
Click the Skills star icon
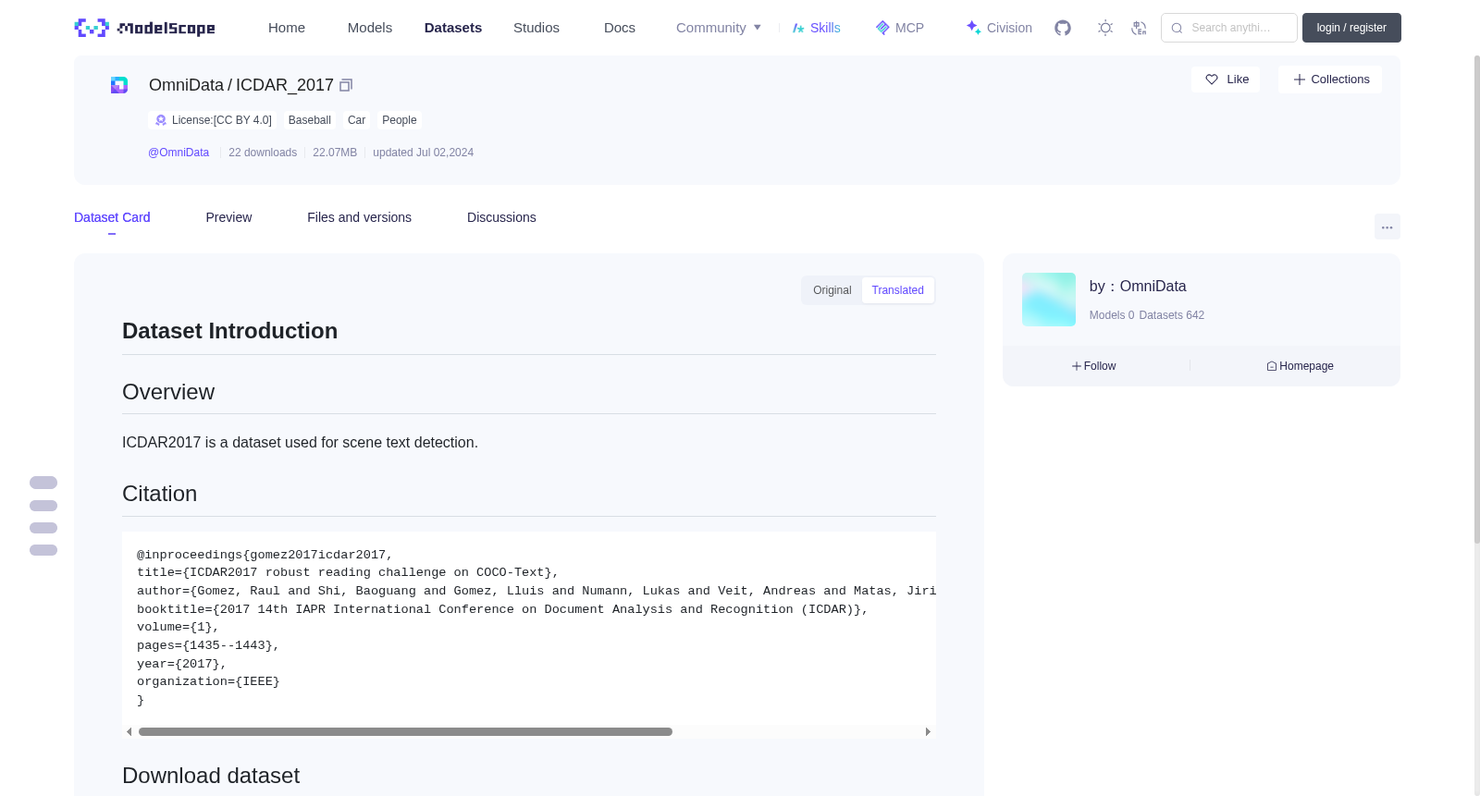[x=798, y=28]
